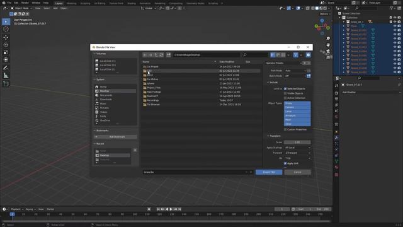Image resolution: width=403 pixels, height=227 pixels.
Task: Go to parent directory in file browser
Action: tap(156, 55)
